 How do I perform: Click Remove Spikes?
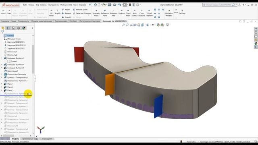point(80,10)
